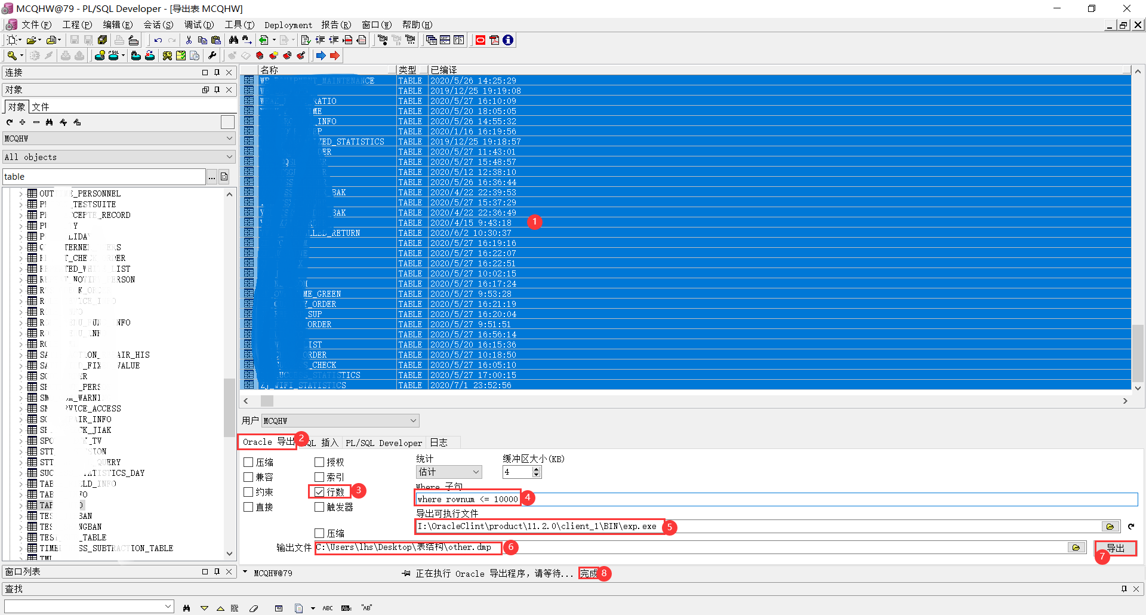
Task: Click refresh arrow beside export executable field
Action: [1131, 527]
